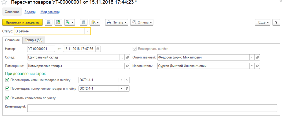282x117 pixels.
Task: Expand the Исполнитель dropdown arrow
Action: 252,66
